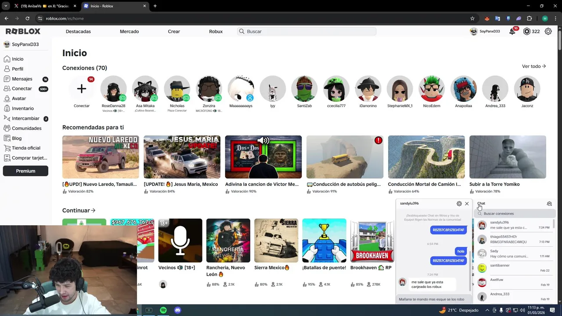Screen dimensions: 562x316
Task: Open Windows notification center icon
Action: (x=552, y=310)
